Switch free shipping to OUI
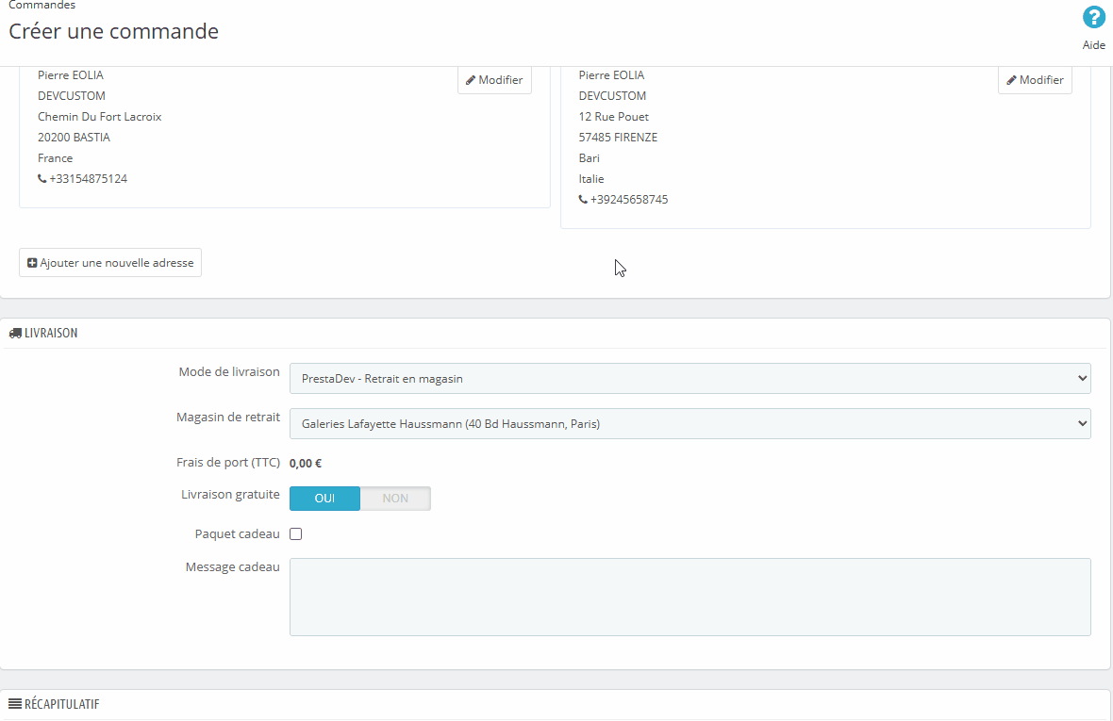 click(x=325, y=499)
